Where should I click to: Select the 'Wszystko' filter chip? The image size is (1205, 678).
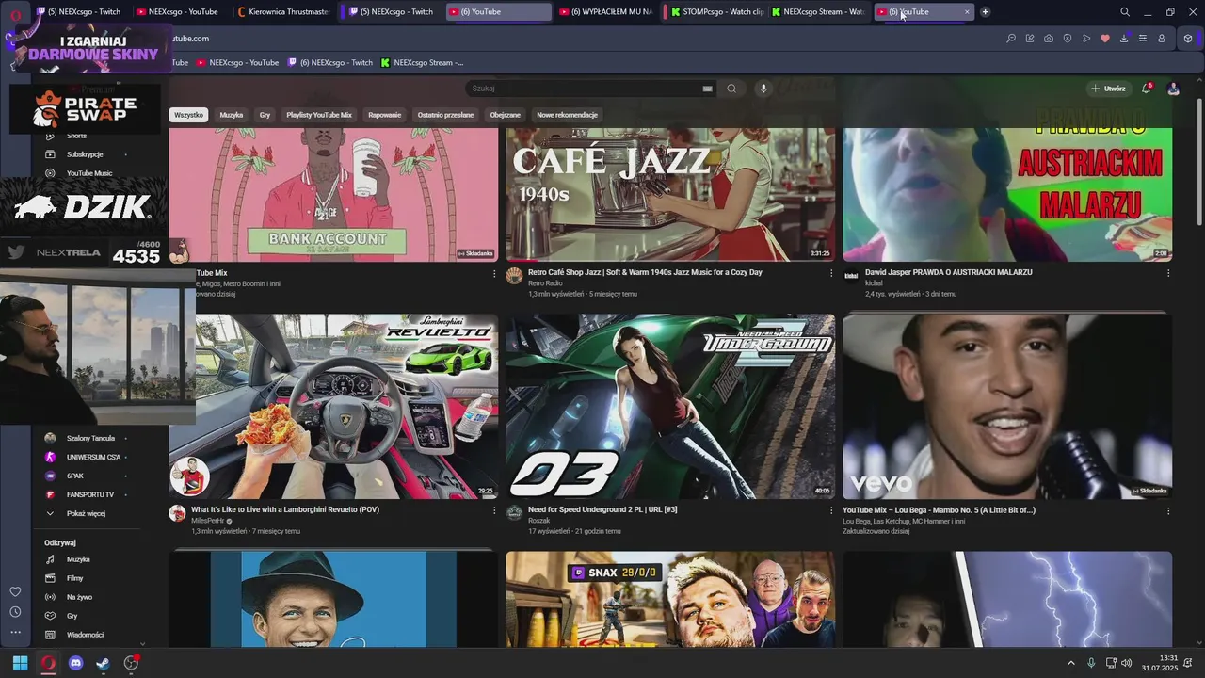tap(188, 115)
